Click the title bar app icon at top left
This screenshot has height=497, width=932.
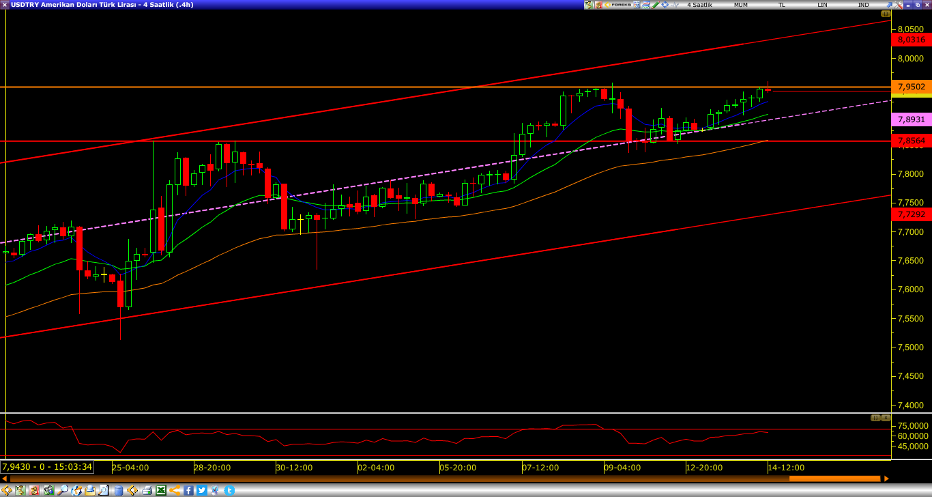tap(5, 5)
